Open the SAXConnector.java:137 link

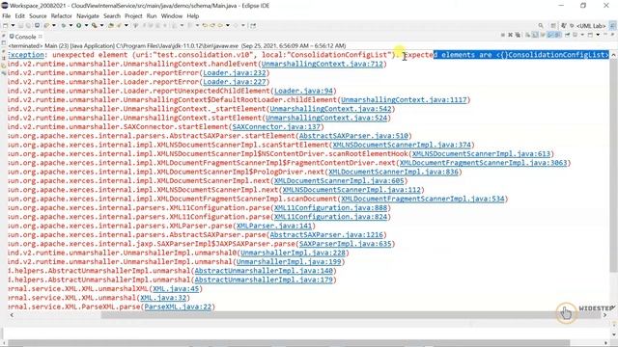[276, 126]
